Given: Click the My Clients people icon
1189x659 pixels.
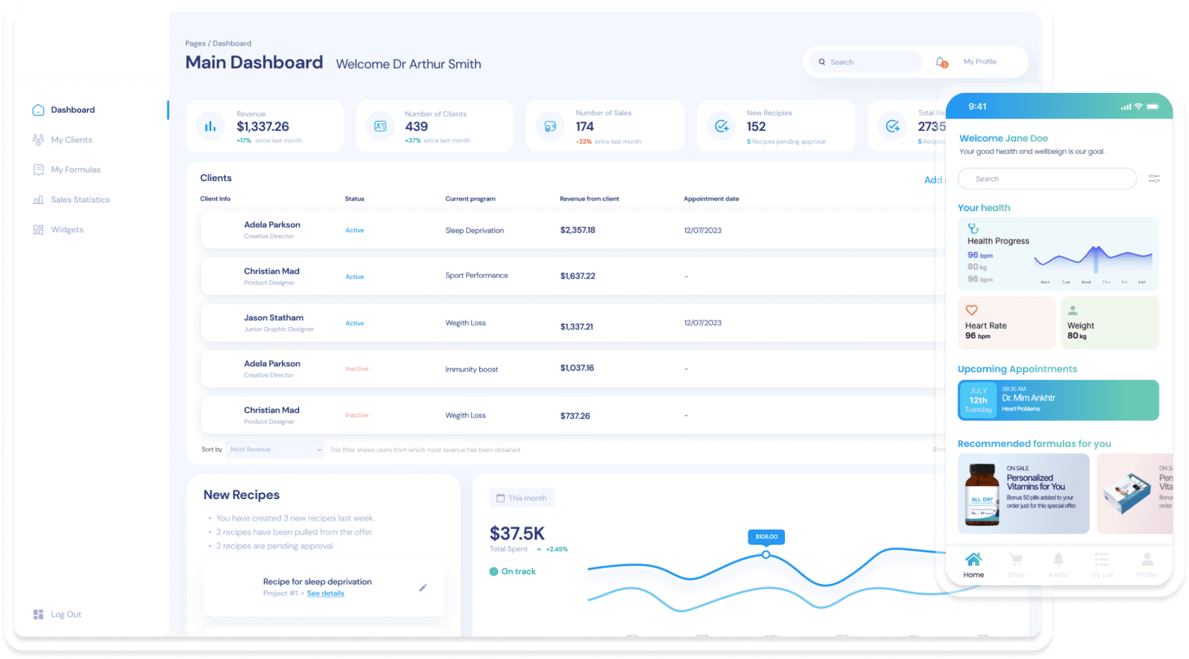Looking at the screenshot, I should (x=38, y=140).
